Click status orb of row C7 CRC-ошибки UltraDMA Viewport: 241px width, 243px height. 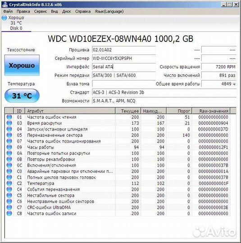9,207
